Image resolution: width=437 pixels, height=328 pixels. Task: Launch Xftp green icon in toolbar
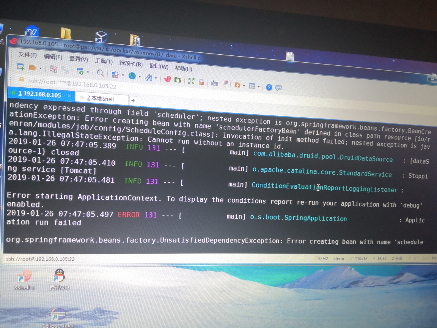pyautogui.click(x=178, y=80)
